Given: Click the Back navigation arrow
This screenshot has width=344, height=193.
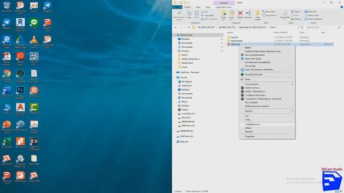Looking at the screenshot, I should click(x=176, y=27).
